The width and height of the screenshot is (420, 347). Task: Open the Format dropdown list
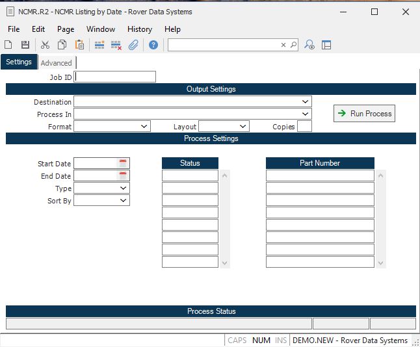tap(144, 127)
